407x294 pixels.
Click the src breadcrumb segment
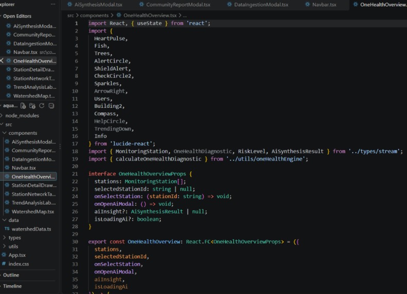coord(70,15)
